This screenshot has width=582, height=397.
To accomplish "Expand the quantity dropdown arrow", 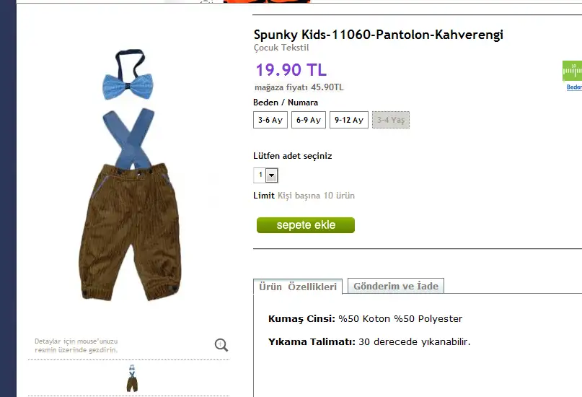I will [272, 175].
